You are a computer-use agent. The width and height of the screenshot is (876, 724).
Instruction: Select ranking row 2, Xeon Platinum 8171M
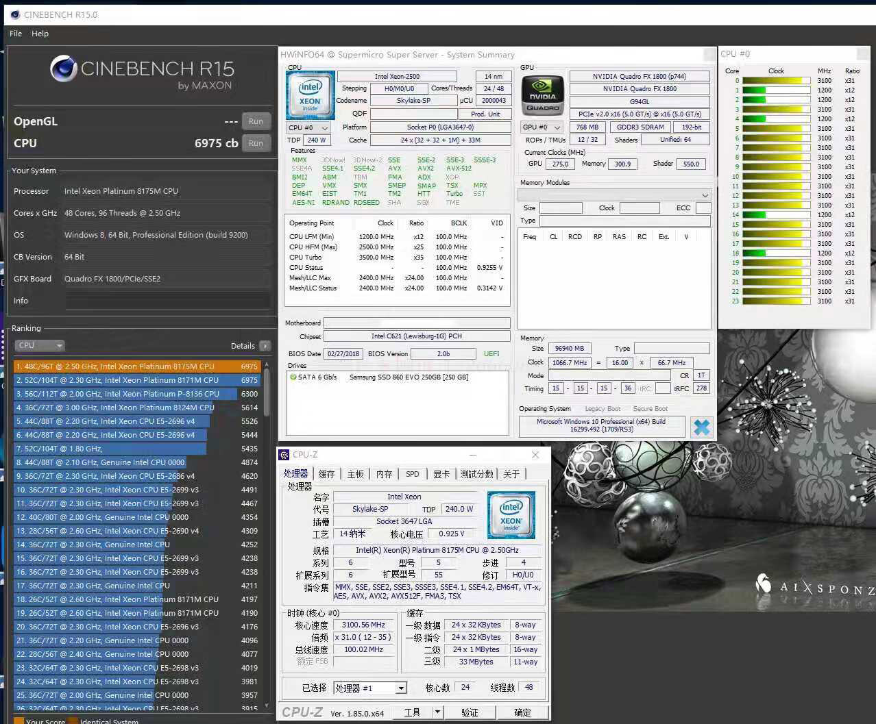tap(137, 380)
